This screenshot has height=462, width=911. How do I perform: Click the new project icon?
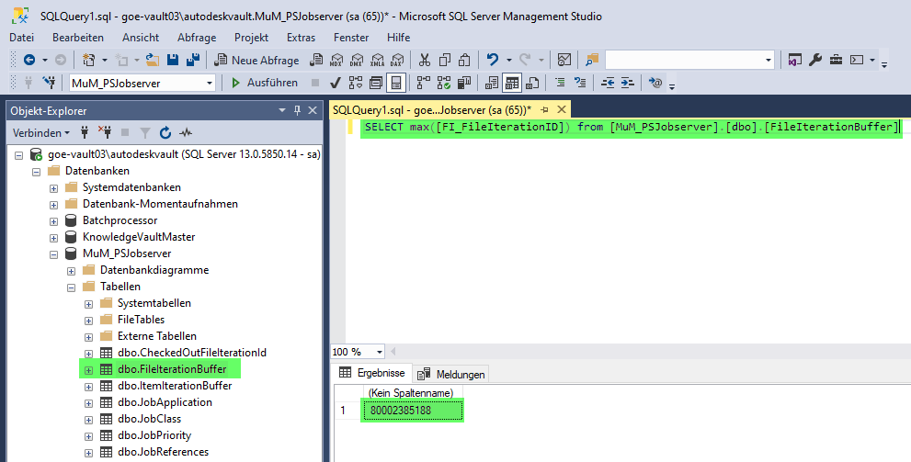coord(88,60)
